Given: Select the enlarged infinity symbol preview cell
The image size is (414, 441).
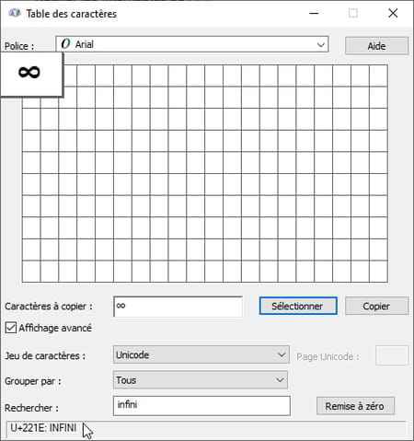Looking at the screenshot, I should [31, 75].
